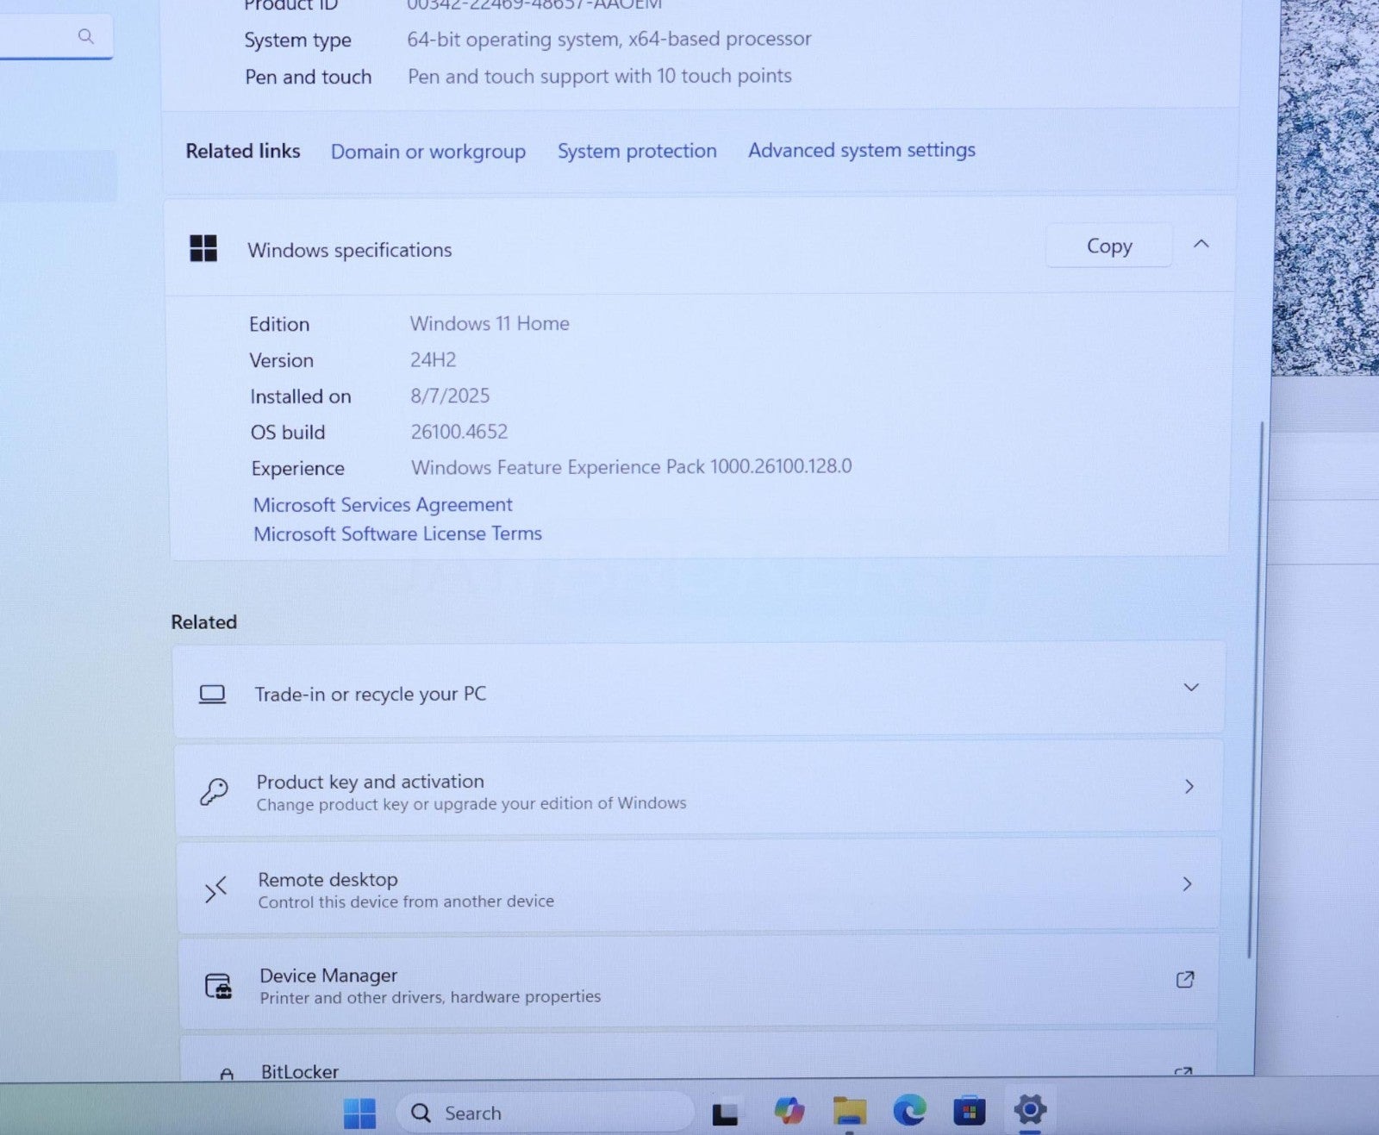This screenshot has height=1135, width=1379.
Task: Open Copilot from the taskbar
Action: click(789, 1111)
